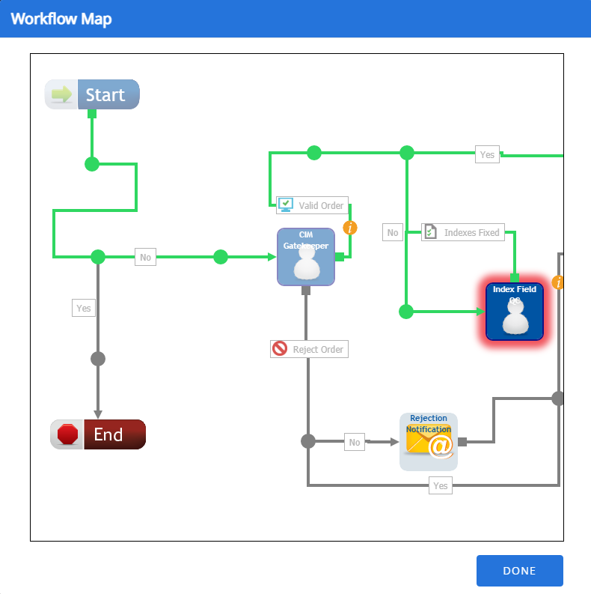This screenshot has width=591, height=594.
Task: Click the Reject Order action label
Action: tap(318, 349)
